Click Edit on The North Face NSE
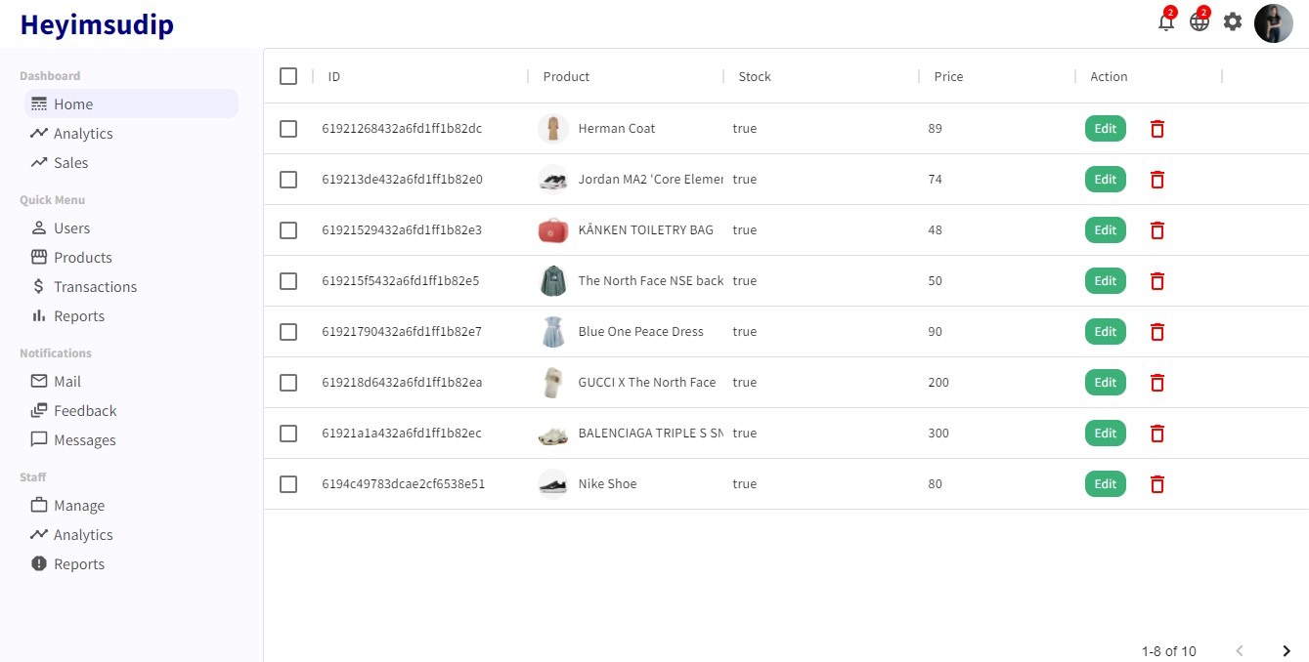The image size is (1309, 662). [1105, 281]
